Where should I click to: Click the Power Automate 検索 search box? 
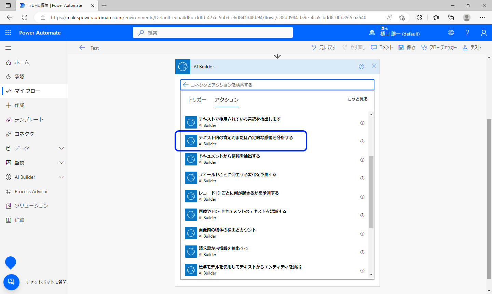[x=213, y=32]
